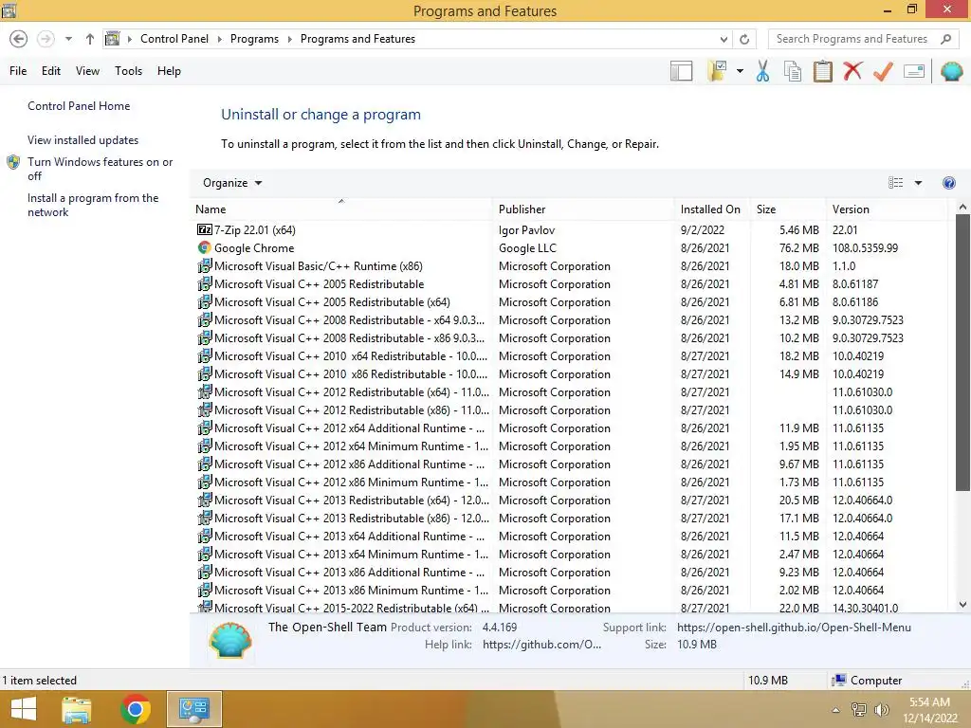Toggle the navigation pane toolbar icon
971x728 pixels.
[681, 71]
